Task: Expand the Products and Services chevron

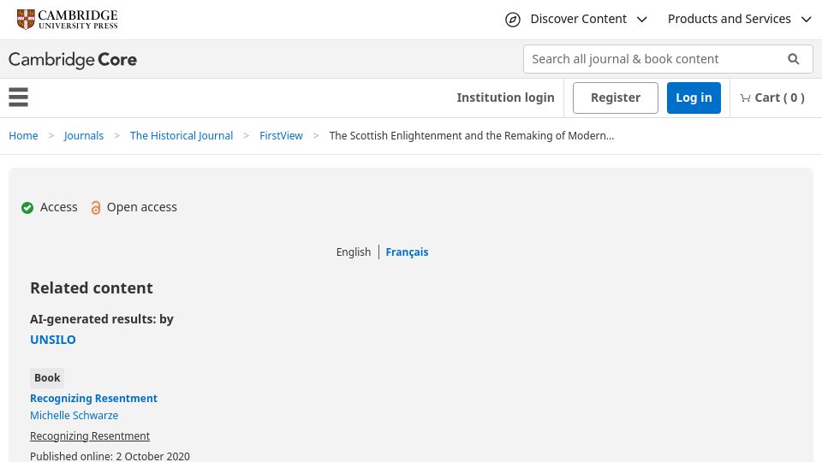Action: coord(807,20)
